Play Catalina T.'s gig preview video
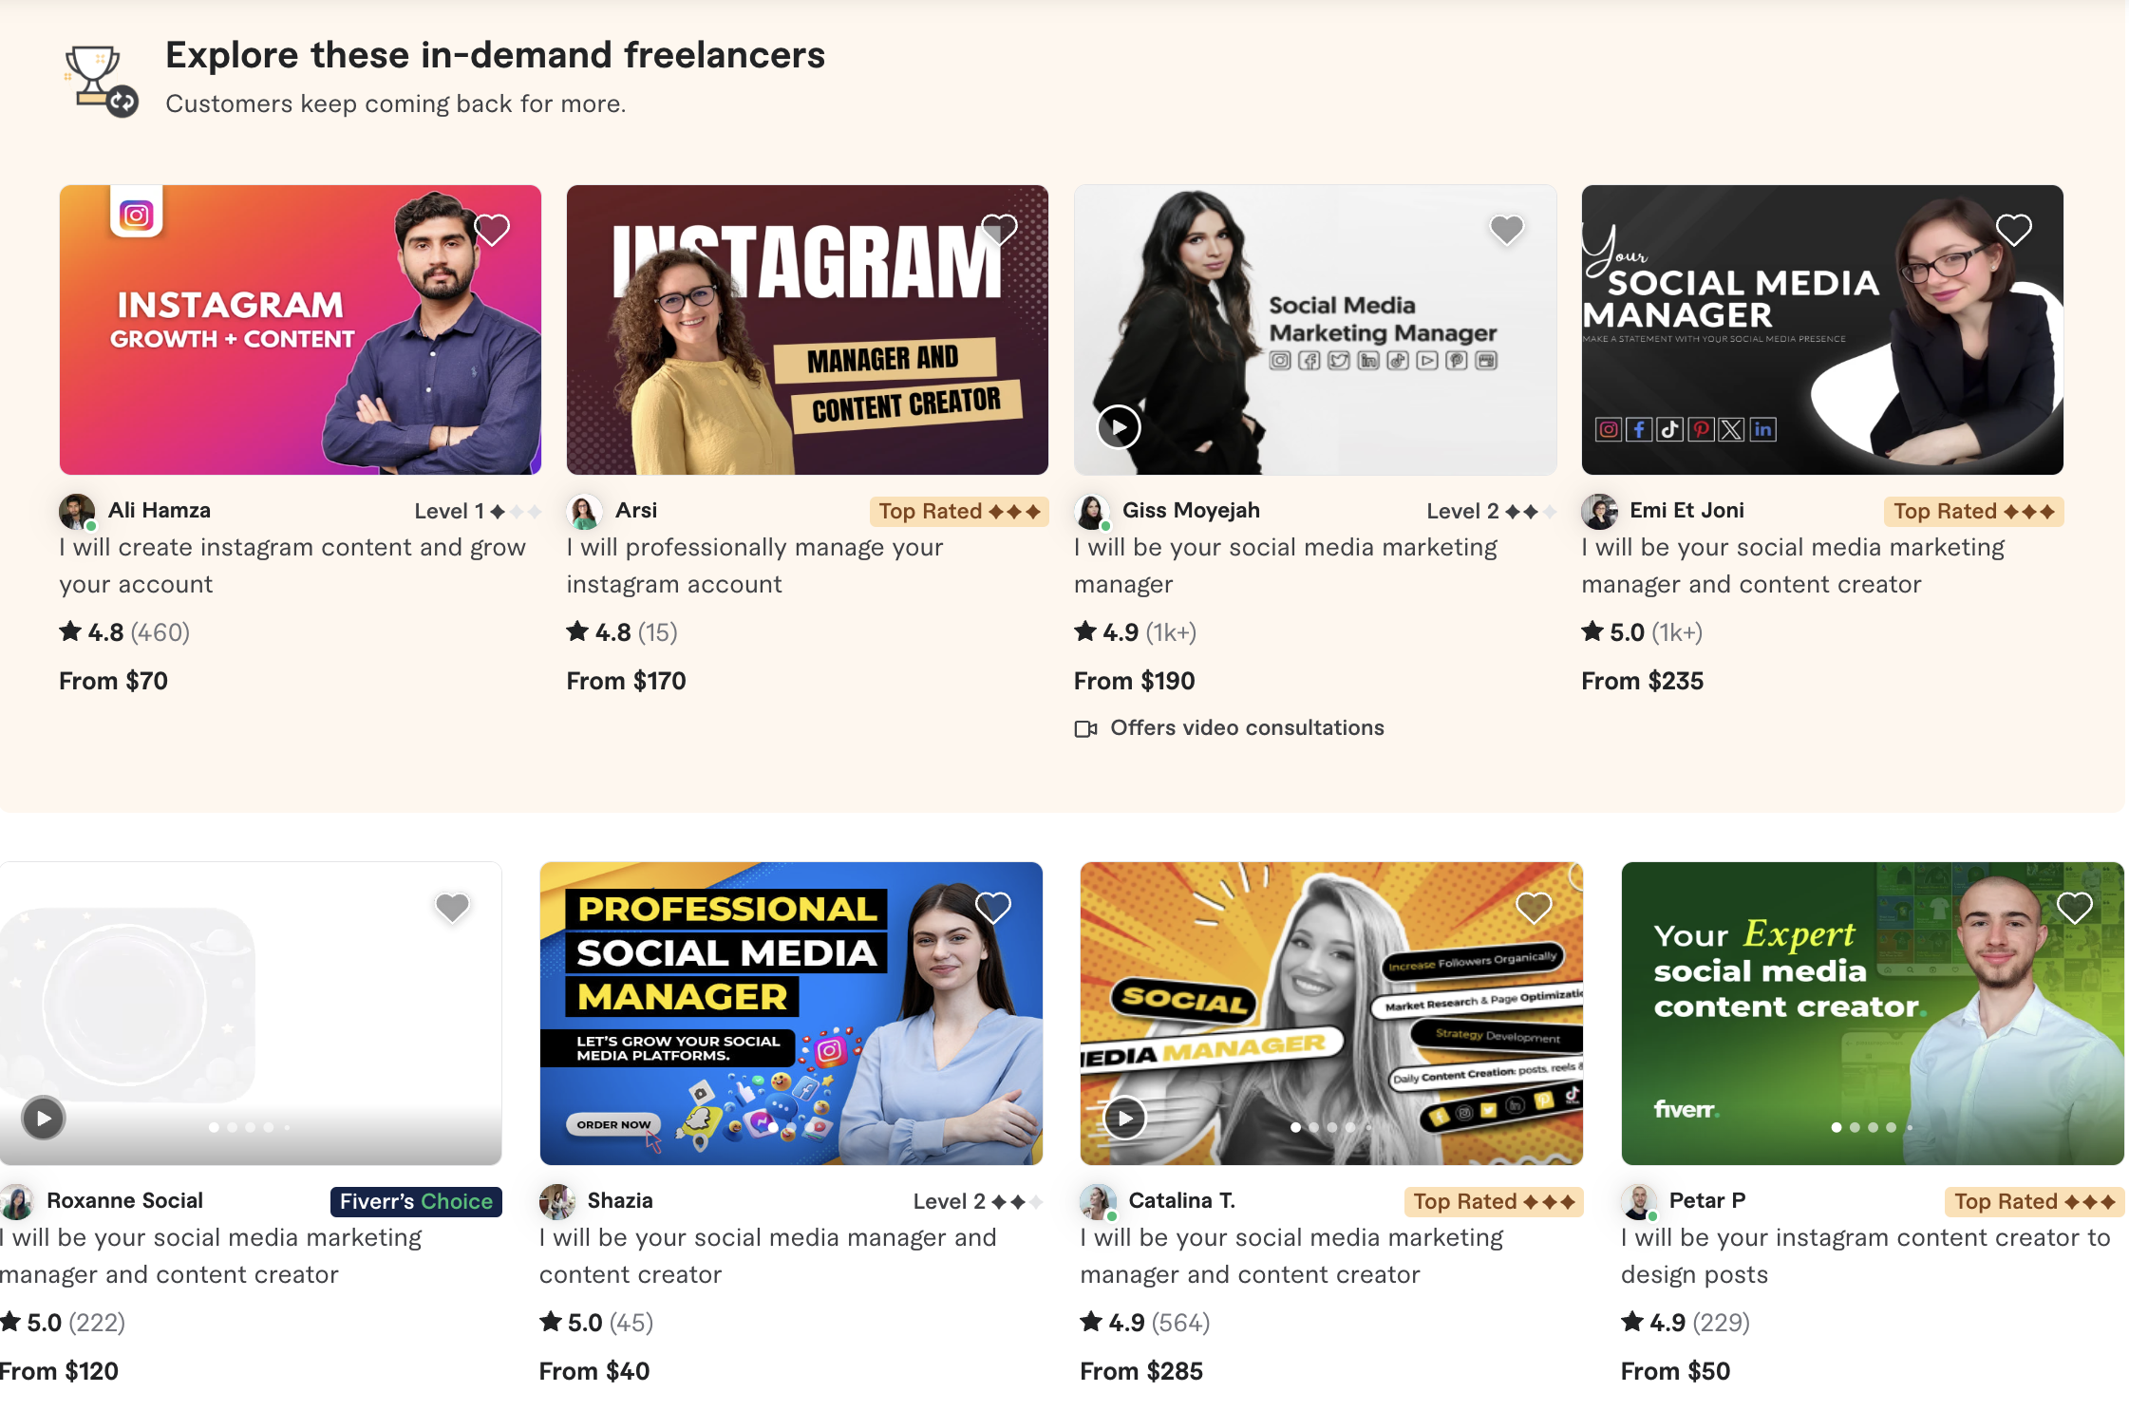2129x1411 pixels. (x=1125, y=1118)
